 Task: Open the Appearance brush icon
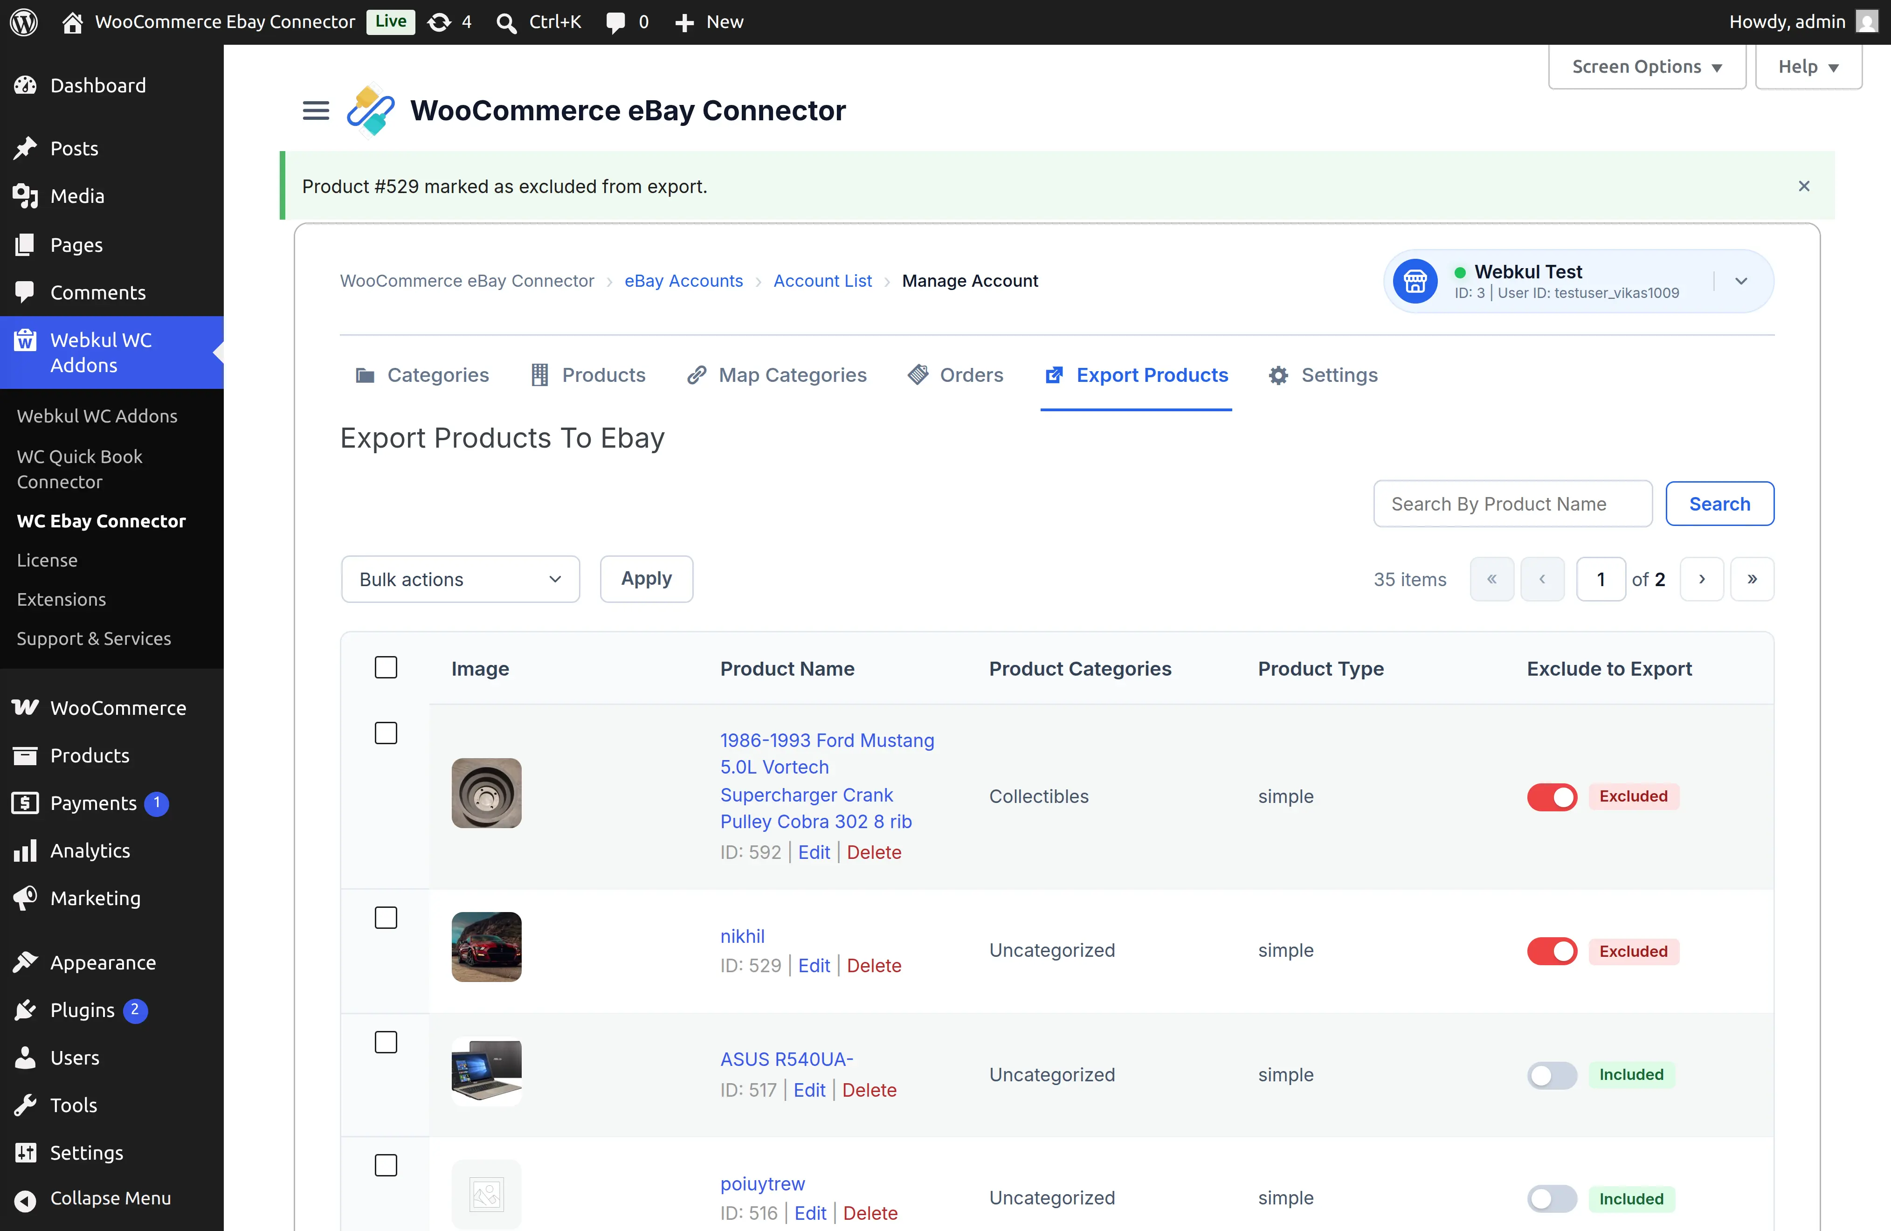pyautogui.click(x=26, y=961)
